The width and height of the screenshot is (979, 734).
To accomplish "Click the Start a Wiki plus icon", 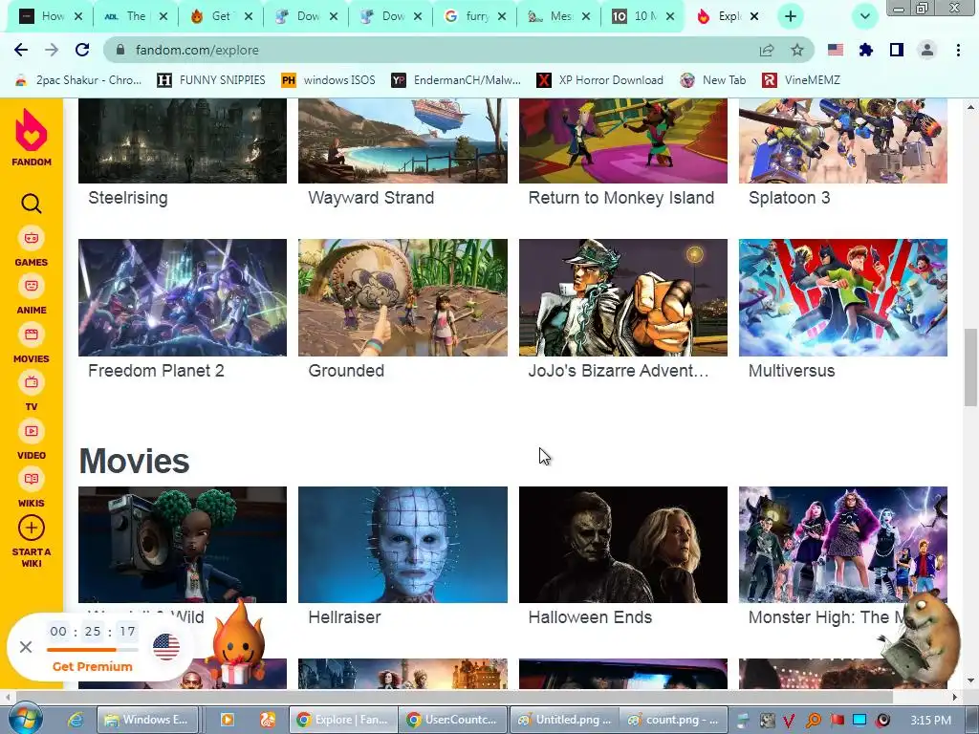I will (x=32, y=528).
